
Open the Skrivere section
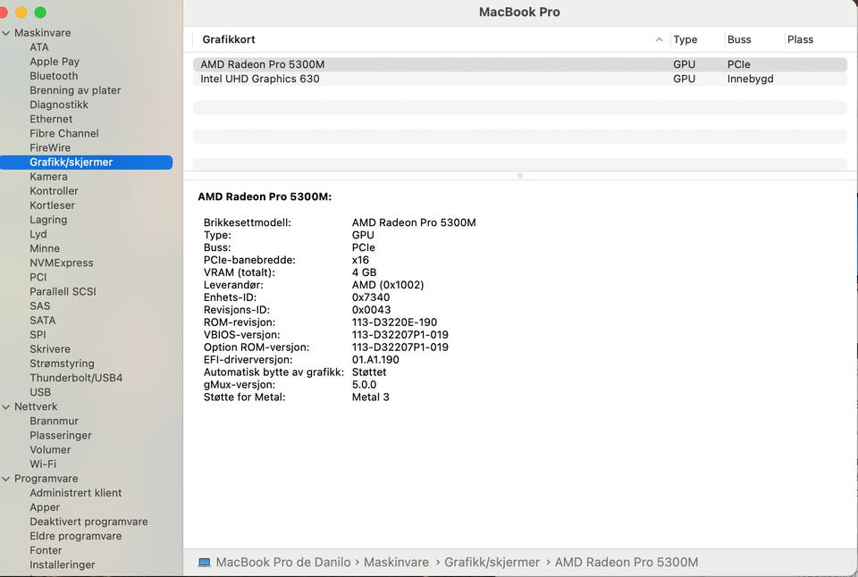click(x=50, y=349)
